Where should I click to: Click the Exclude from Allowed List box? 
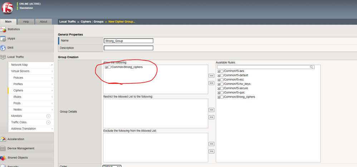click(x=156, y=147)
